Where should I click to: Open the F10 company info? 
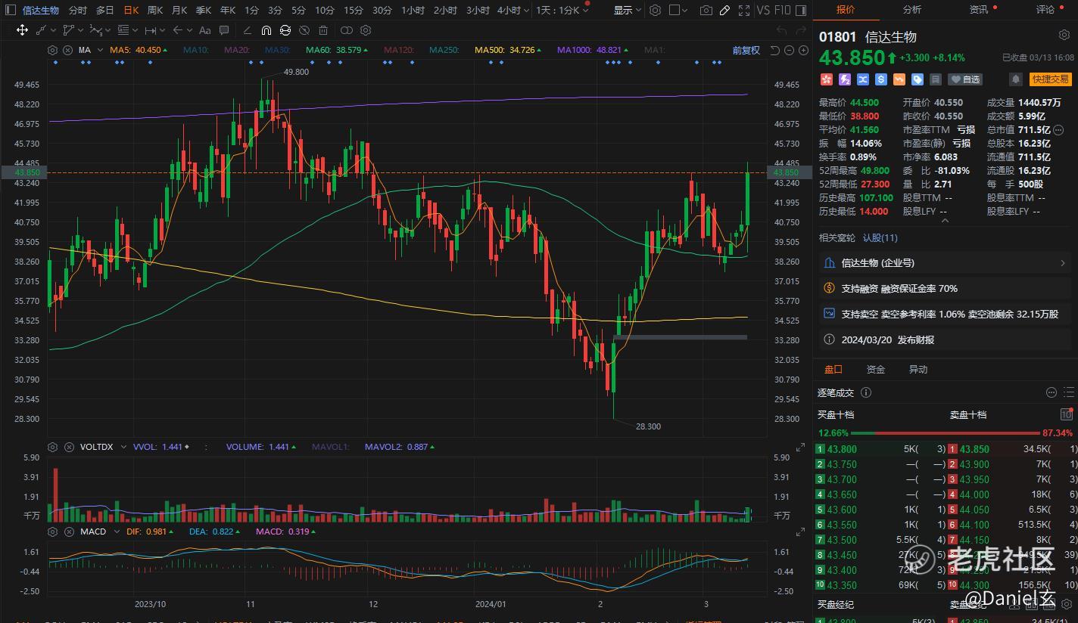(x=784, y=11)
